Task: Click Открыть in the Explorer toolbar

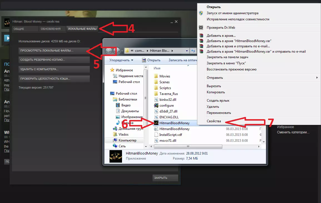Action: (151, 60)
